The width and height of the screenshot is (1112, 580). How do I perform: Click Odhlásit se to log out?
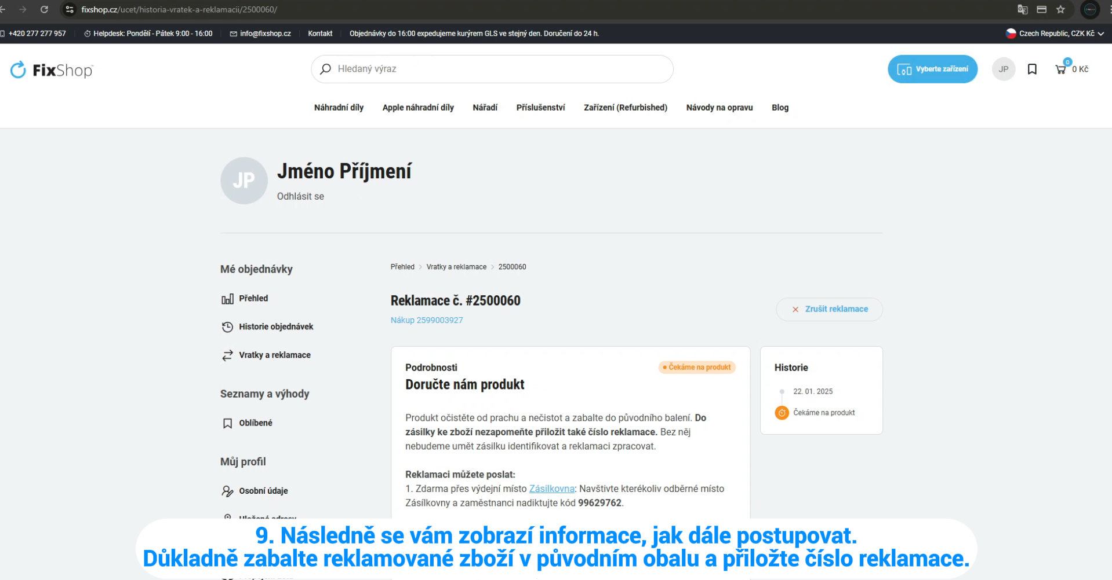click(x=300, y=196)
